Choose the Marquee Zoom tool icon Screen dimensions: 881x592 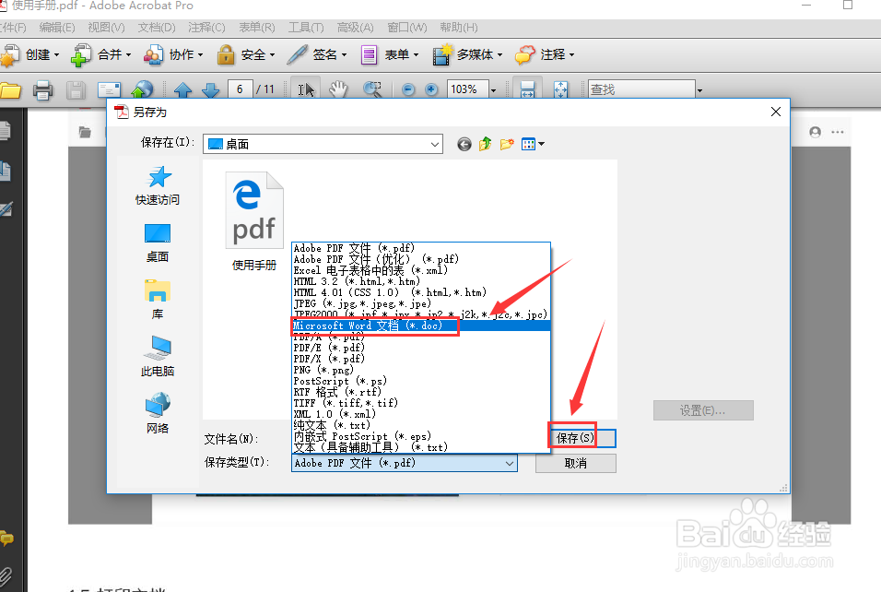(x=372, y=89)
